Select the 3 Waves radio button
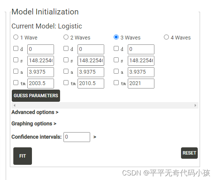216x180 pixels. pos(116,37)
